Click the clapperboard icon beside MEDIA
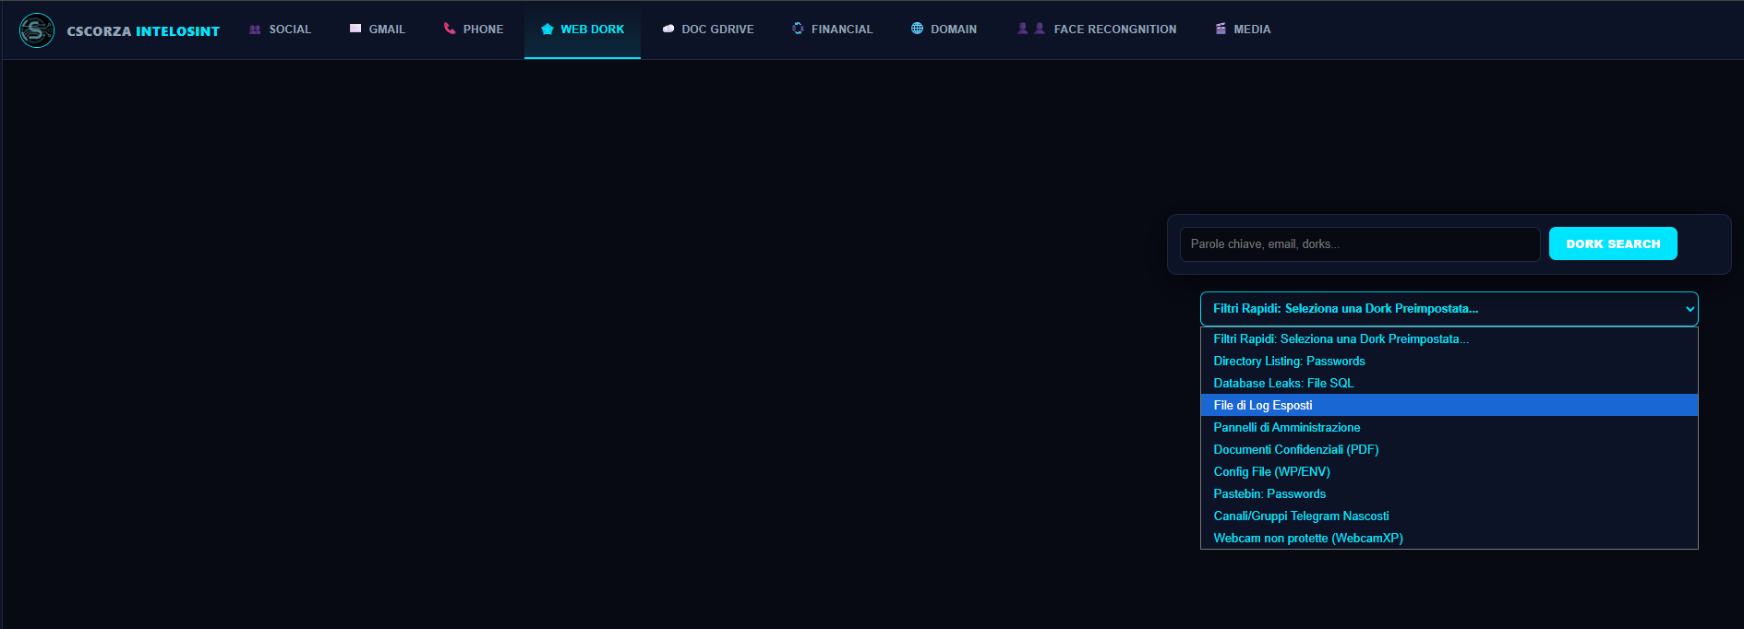 pos(1221,29)
